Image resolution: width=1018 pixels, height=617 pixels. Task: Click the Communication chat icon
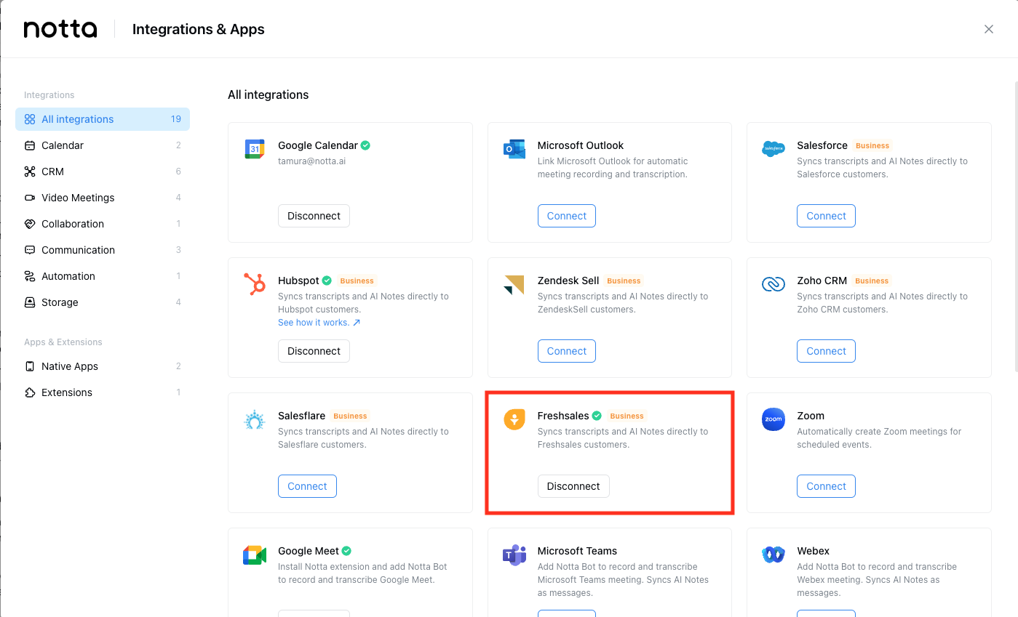[x=30, y=250]
